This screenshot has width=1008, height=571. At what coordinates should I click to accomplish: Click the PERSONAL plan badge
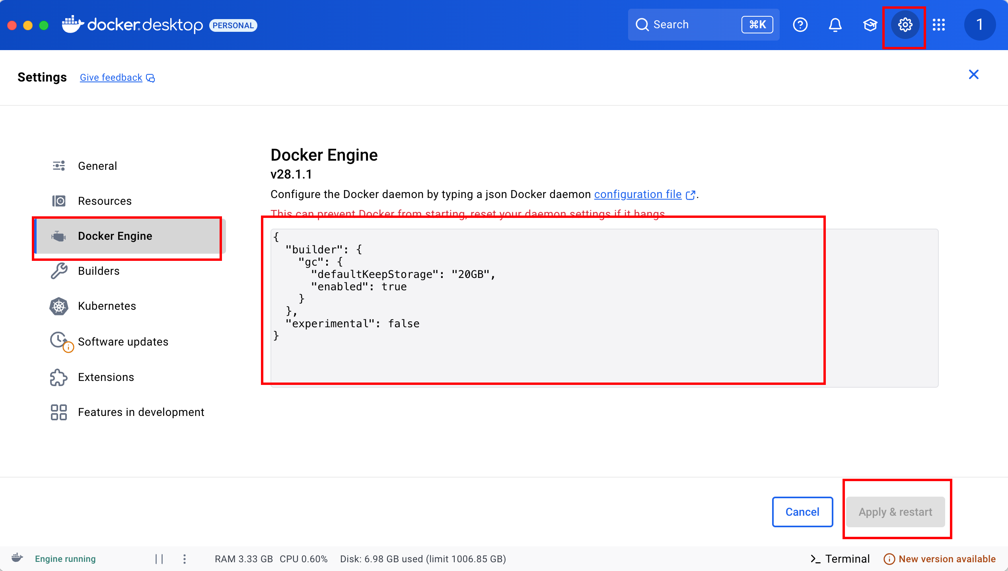pyautogui.click(x=233, y=25)
